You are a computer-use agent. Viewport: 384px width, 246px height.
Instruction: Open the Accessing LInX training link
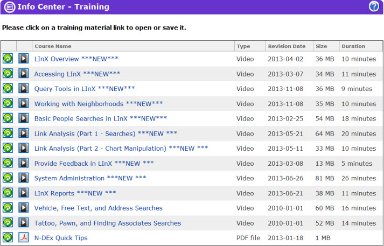pyautogui.click(x=77, y=74)
